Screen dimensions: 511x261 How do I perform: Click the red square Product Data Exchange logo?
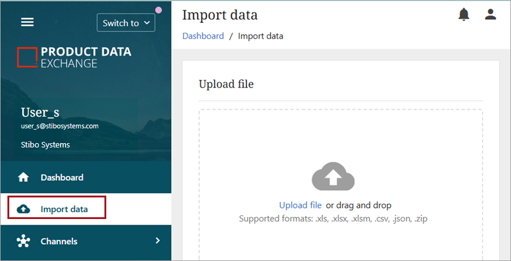point(27,57)
